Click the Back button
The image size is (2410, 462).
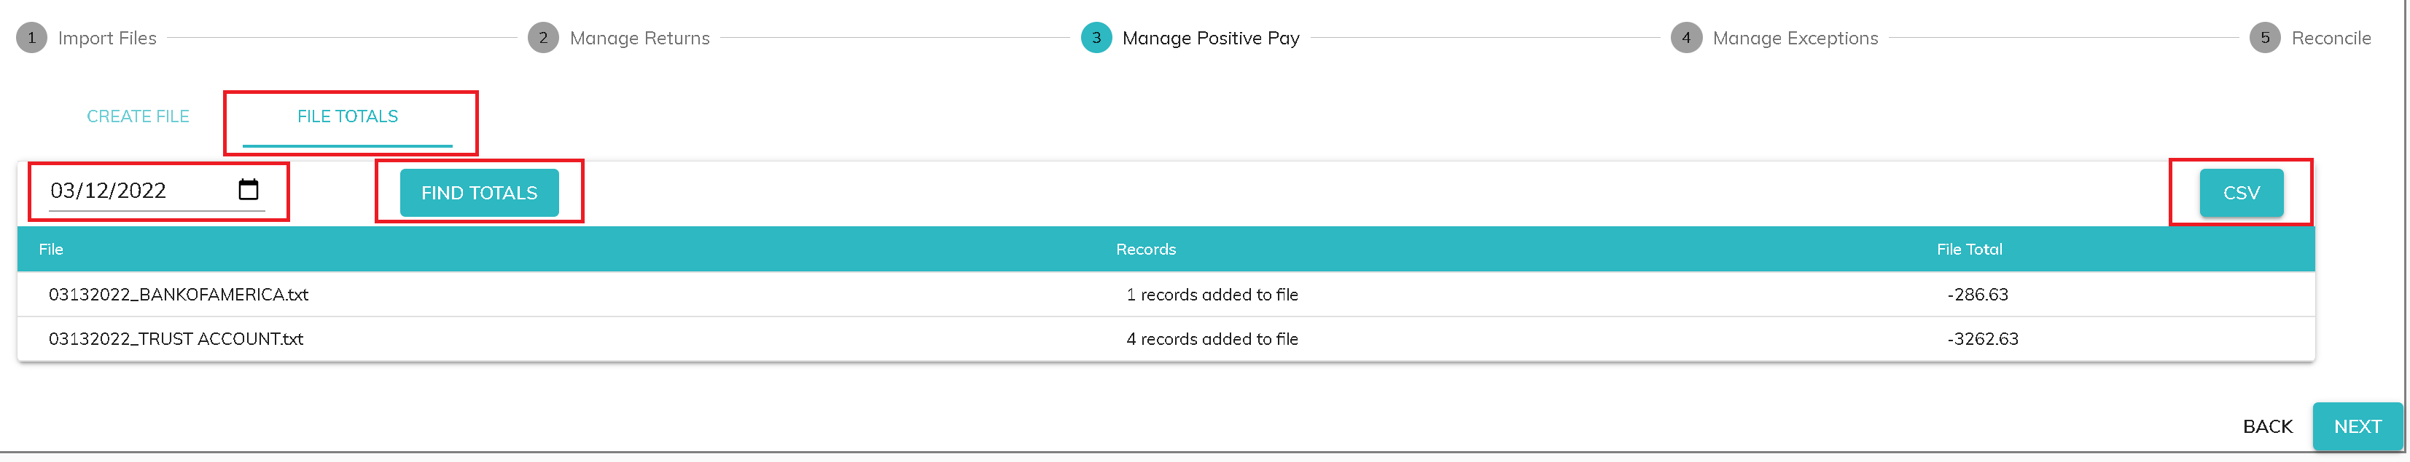click(2267, 426)
